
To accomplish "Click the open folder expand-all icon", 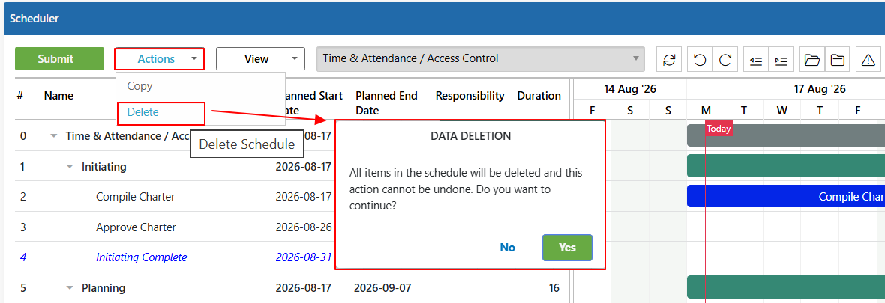I will pyautogui.click(x=812, y=59).
